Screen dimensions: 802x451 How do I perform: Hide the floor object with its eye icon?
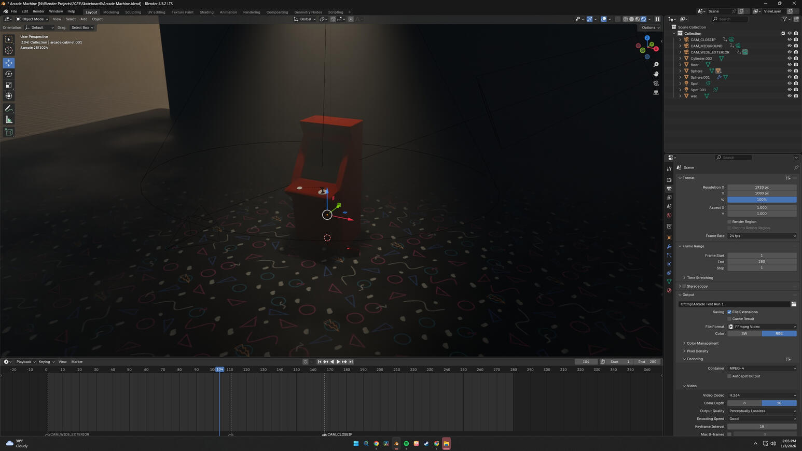[790, 65]
